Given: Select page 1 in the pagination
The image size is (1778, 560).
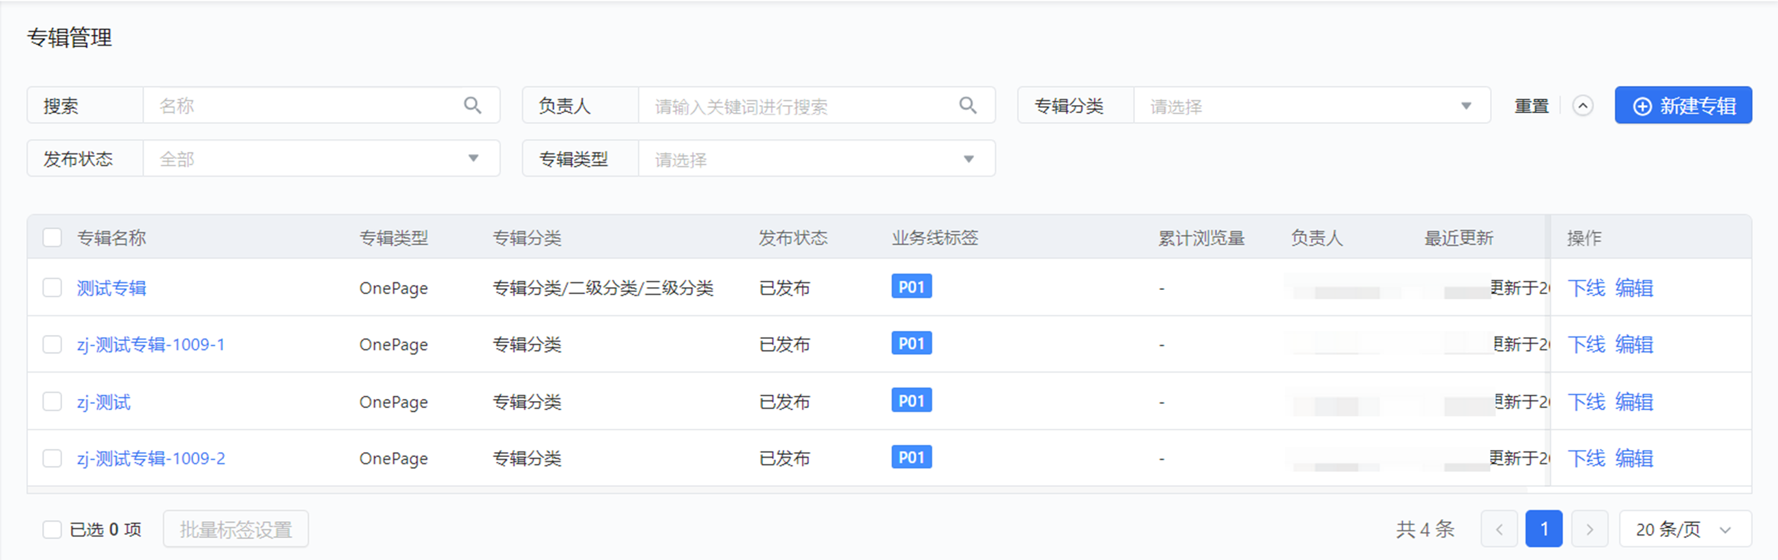Looking at the screenshot, I should point(1544,530).
